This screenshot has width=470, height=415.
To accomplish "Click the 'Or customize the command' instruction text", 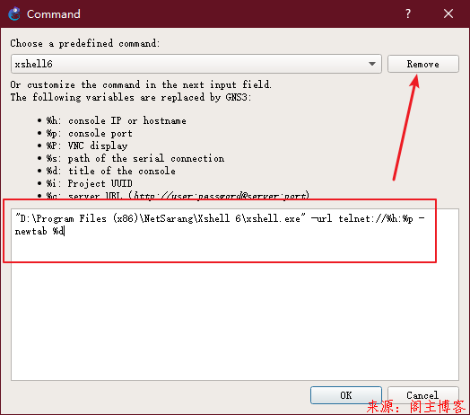I will (141, 84).
